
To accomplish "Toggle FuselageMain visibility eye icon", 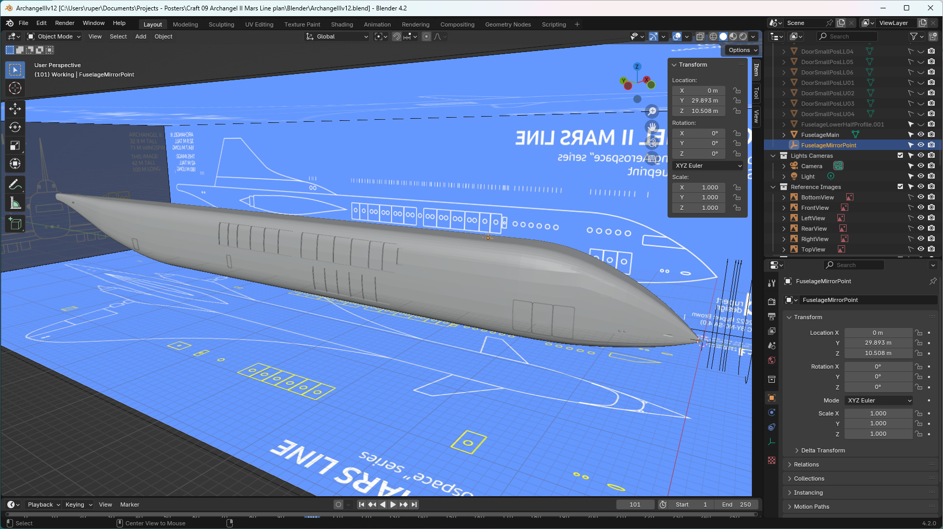I will (x=921, y=134).
